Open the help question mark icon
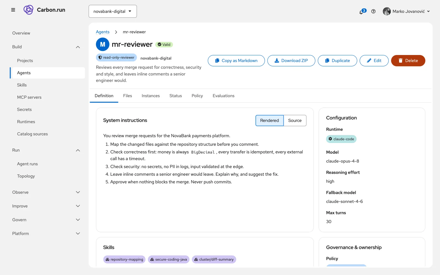Screen dimensions: 440x275 pyautogui.click(x=373, y=11)
